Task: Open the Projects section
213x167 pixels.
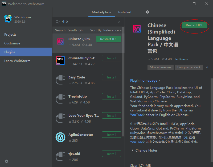Action: click(26, 35)
